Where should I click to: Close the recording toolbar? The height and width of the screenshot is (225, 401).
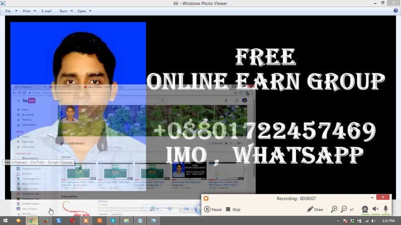tap(383, 197)
